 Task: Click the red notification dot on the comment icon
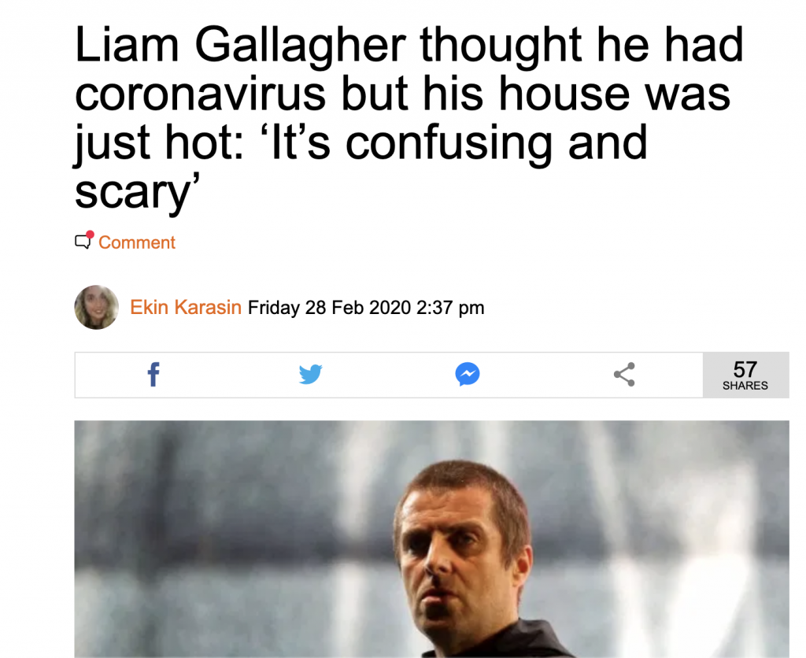[90, 235]
